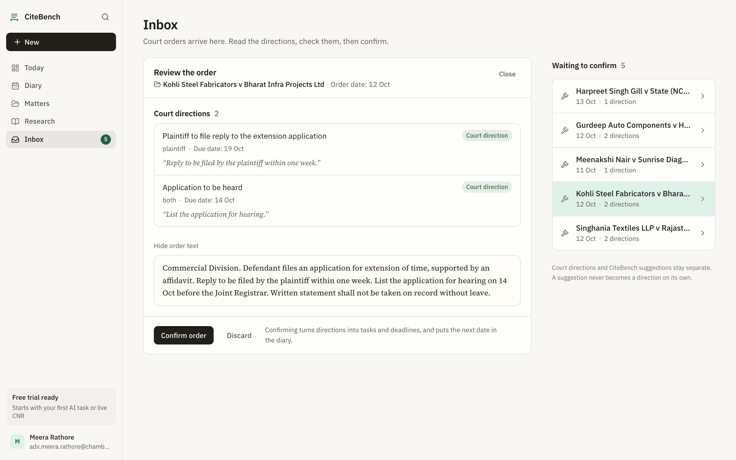Create a new item with New button

pyautogui.click(x=61, y=42)
